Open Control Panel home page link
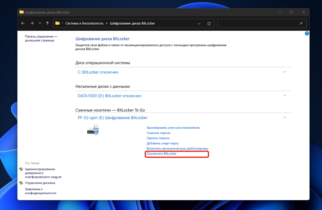322x210 pixels. [x=41, y=38]
